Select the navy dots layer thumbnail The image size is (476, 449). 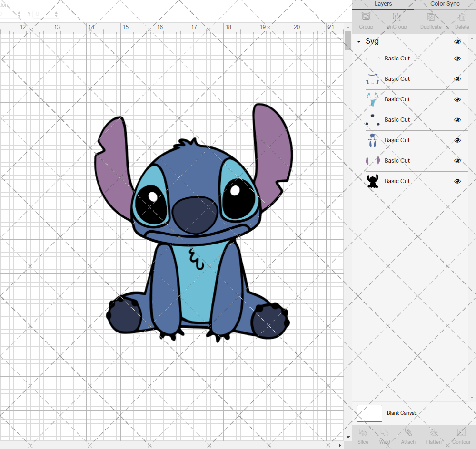click(373, 120)
